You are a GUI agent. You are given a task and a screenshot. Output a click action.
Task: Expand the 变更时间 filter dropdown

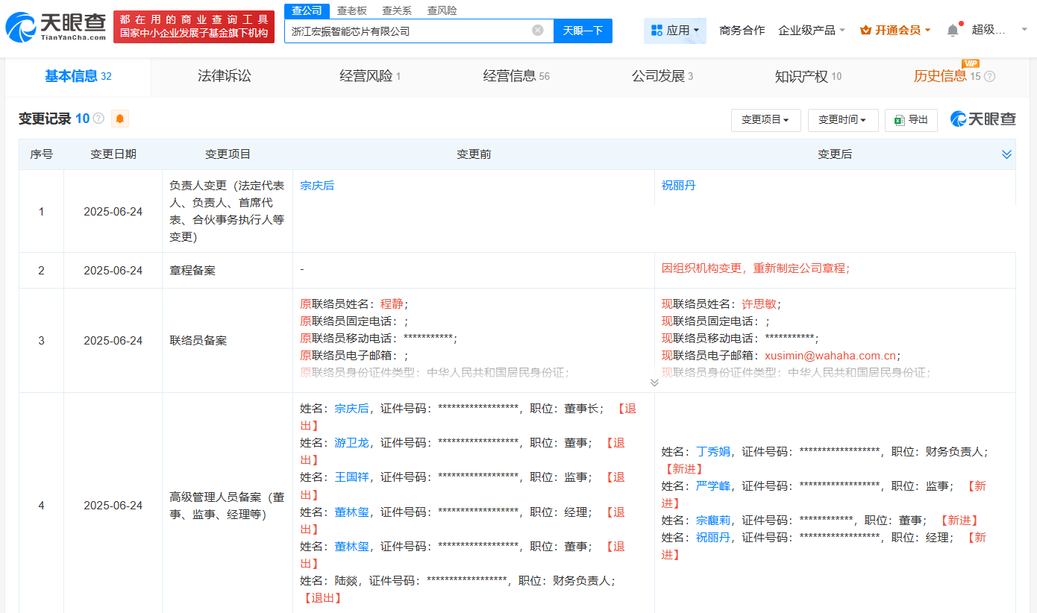click(842, 120)
